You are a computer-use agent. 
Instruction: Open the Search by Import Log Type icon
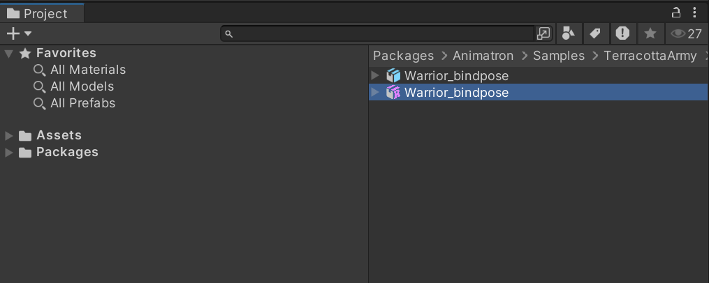(622, 33)
